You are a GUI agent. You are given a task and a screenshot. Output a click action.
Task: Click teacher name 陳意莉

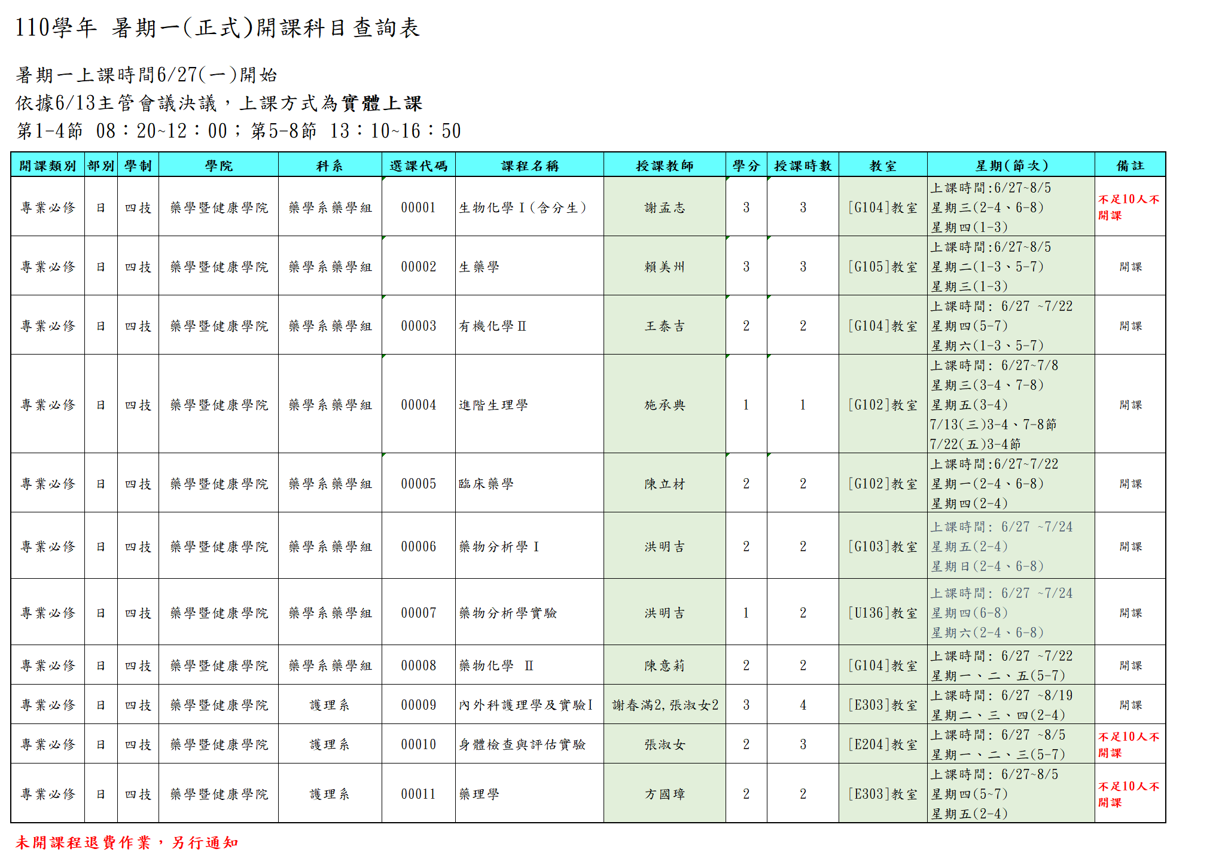(665, 665)
